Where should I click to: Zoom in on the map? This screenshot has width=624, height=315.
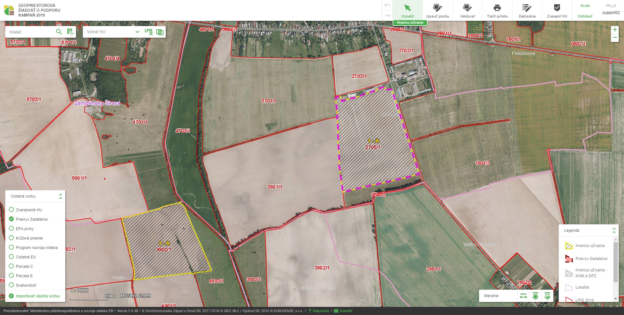pyautogui.click(x=615, y=30)
